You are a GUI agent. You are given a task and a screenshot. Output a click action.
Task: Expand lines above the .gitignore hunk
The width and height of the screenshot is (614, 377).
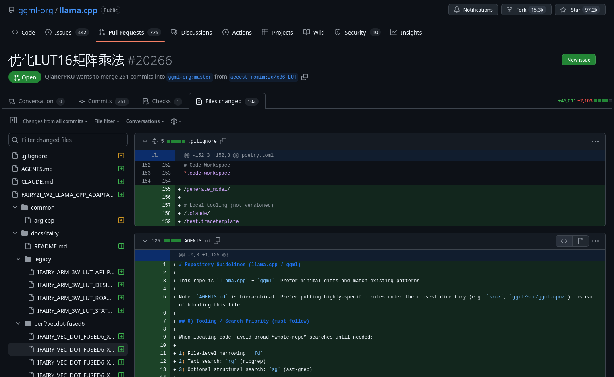[155, 155]
